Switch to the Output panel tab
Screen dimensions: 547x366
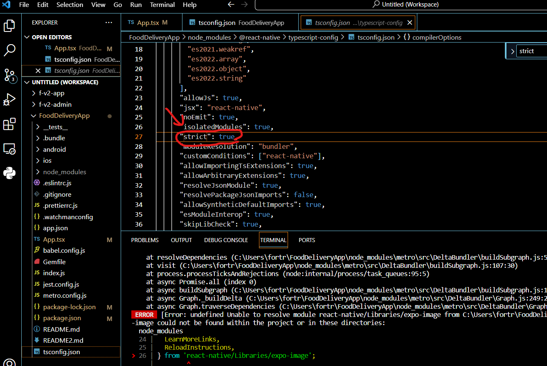point(181,240)
